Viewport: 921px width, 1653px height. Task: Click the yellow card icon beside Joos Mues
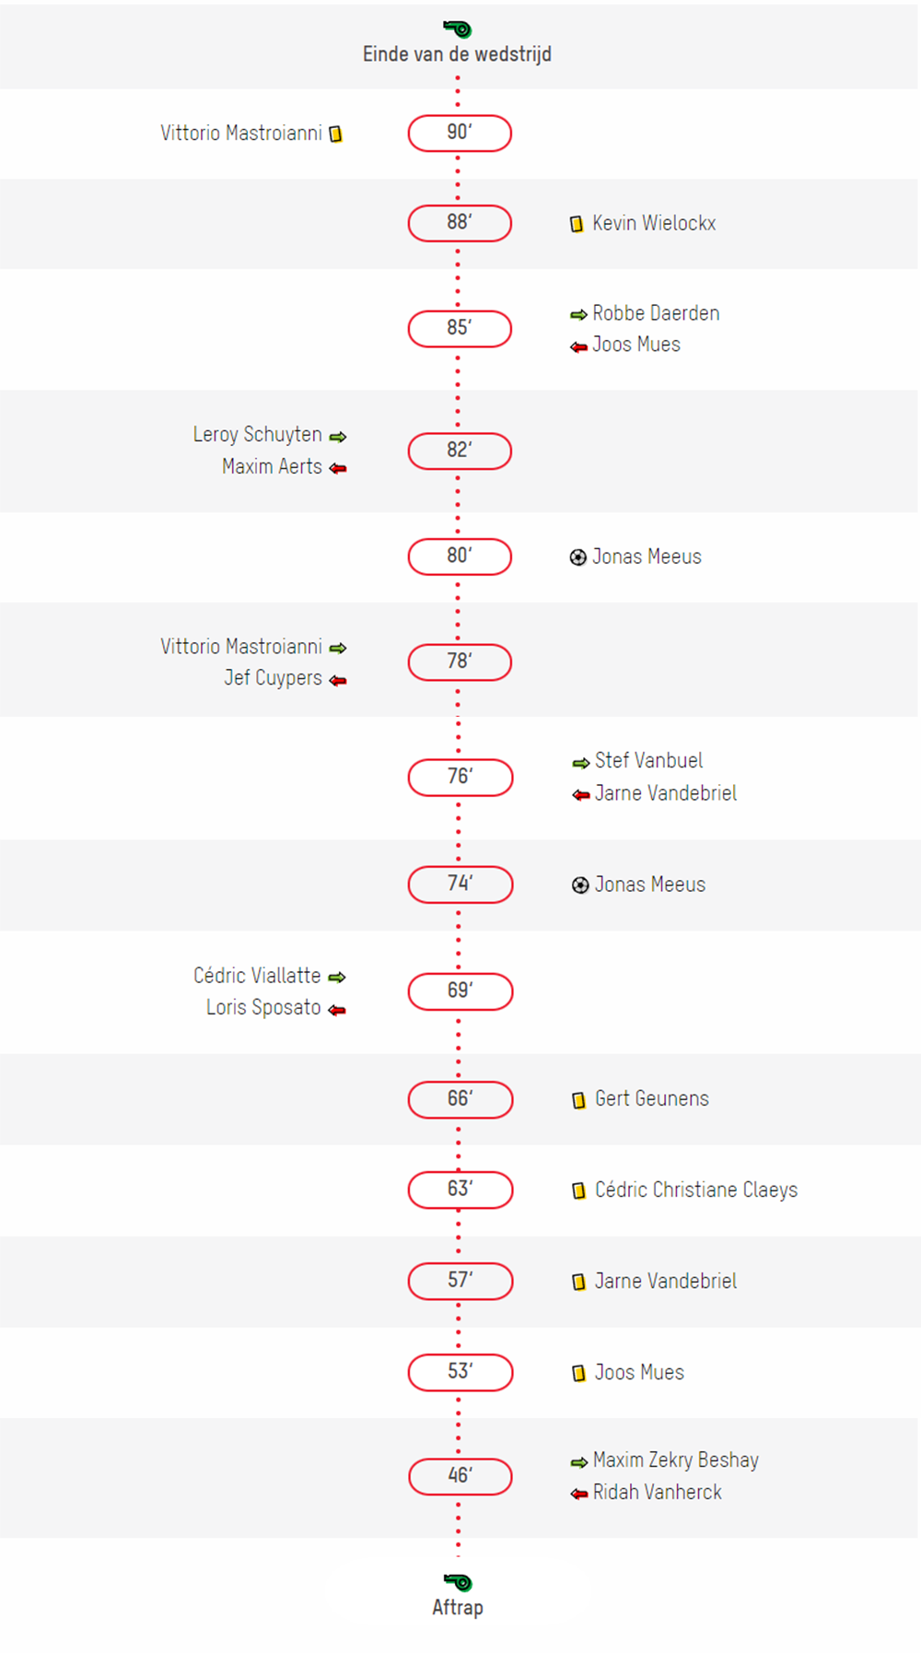coord(578,1374)
